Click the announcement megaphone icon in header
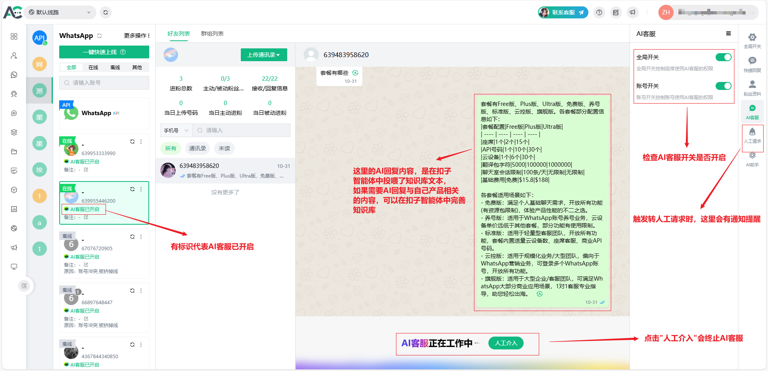The image size is (768, 371). point(632,12)
